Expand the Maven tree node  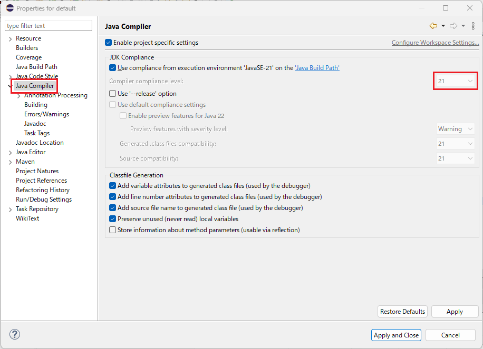[x=11, y=161]
